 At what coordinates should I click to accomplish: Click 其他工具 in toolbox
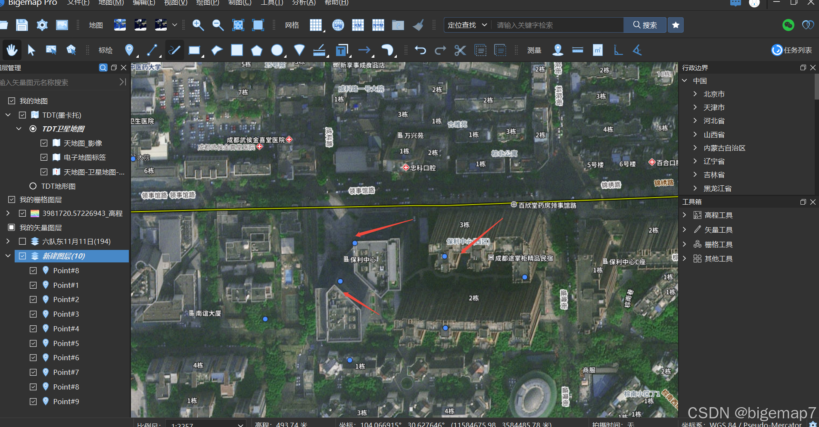[x=718, y=259]
